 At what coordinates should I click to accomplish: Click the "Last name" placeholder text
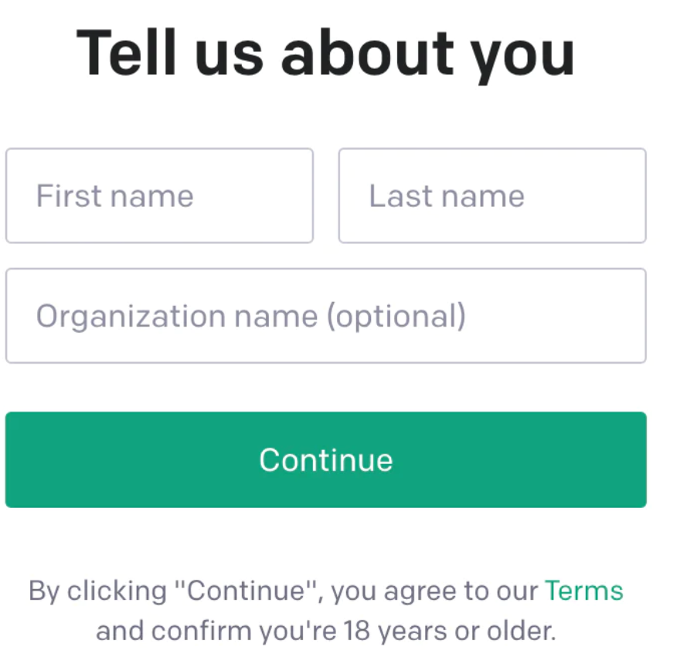(x=447, y=196)
